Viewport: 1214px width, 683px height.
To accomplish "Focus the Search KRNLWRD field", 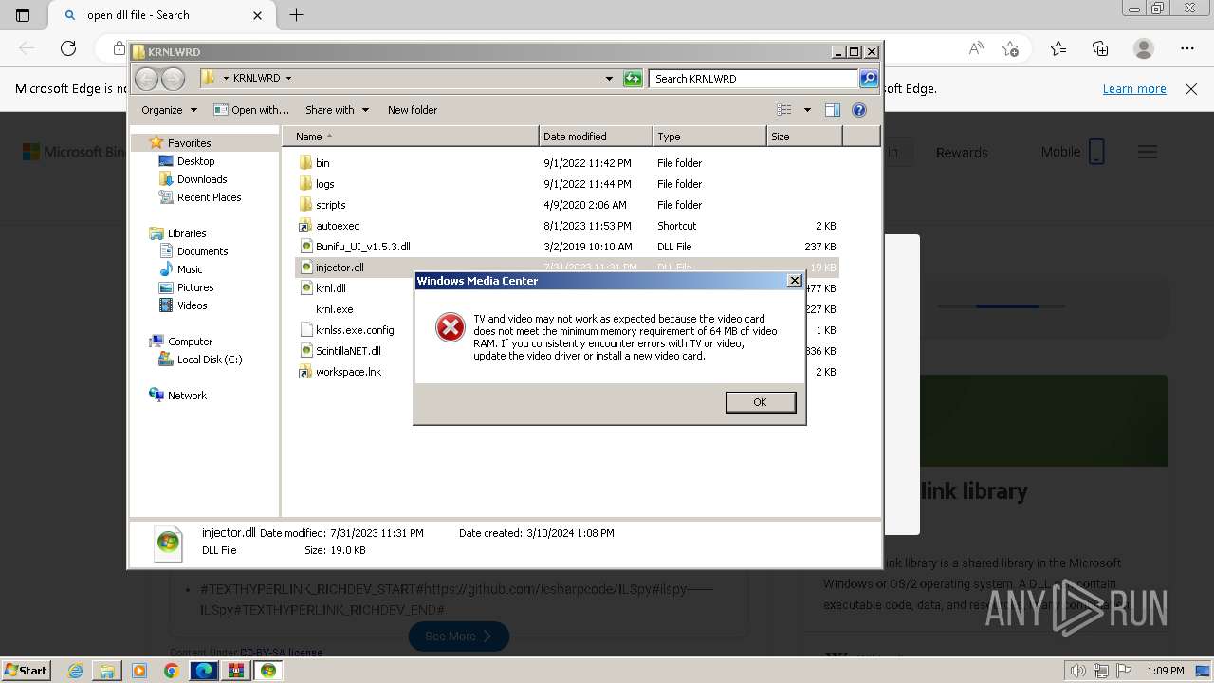I will coord(754,79).
